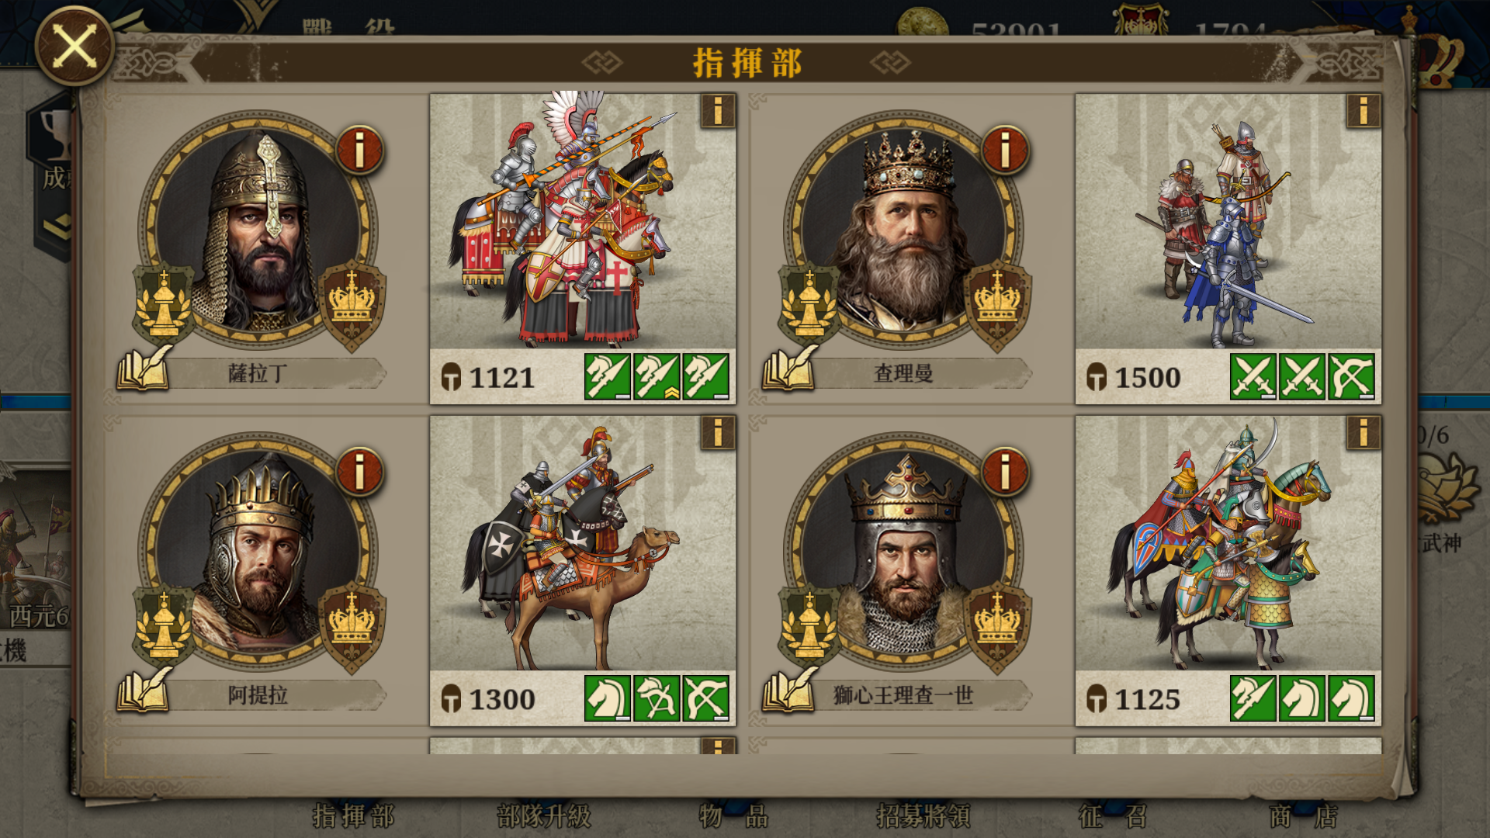Open the 物品 items tab
This screenshot has height=838, width=1490.
tap(733, 815)
